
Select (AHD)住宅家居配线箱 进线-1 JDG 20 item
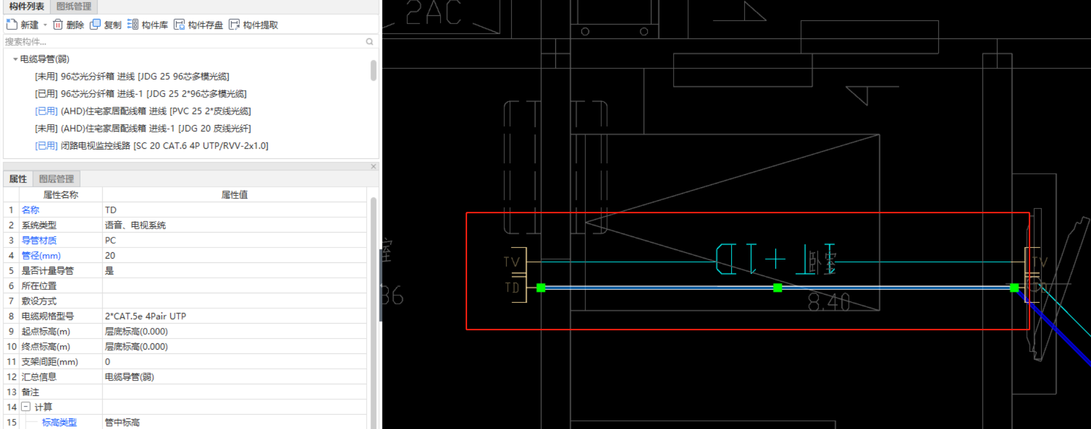coord(143,129)
